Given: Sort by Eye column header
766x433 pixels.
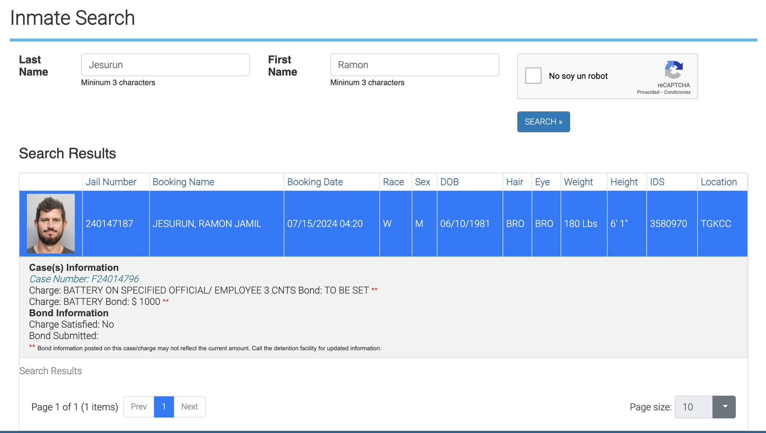Looking at the screenshot, I should 542,182.
